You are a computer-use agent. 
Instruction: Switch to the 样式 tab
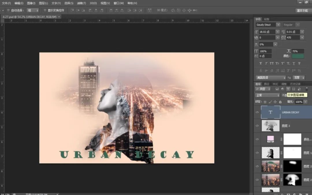275,84
